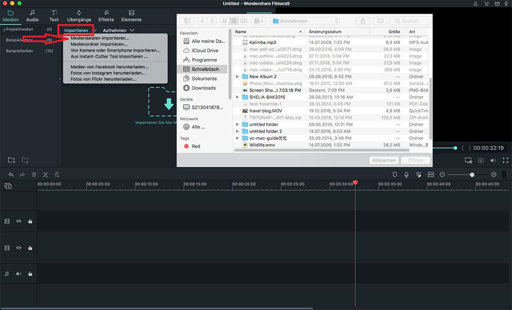This screenshot has height=310, width=512.
Task: Open the Aufnehmen dropdown
Action: click(x=118, y=30)
